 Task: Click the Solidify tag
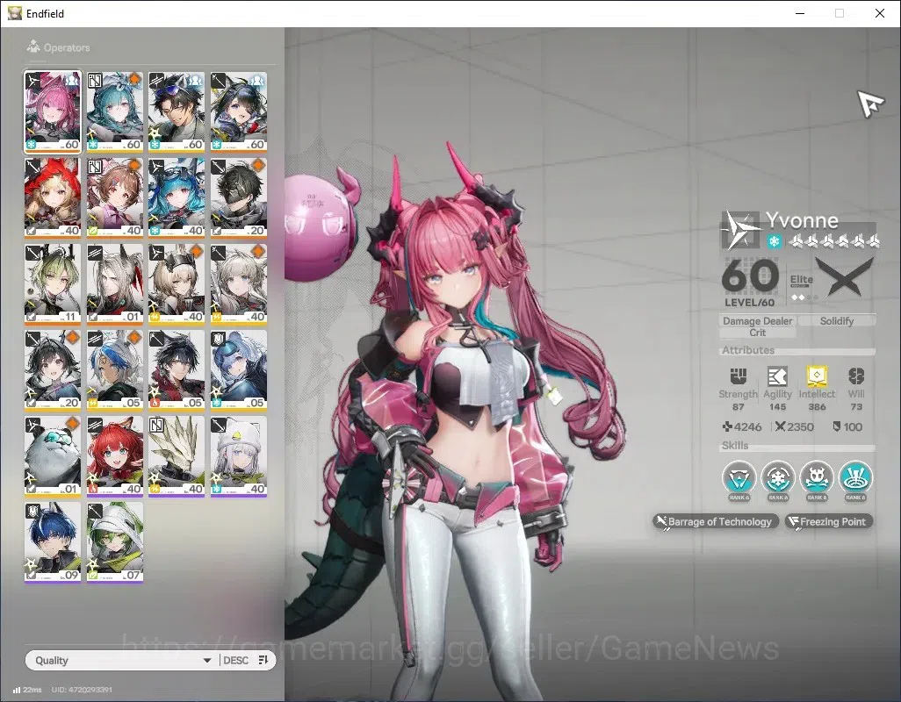(x=837, y=321)
